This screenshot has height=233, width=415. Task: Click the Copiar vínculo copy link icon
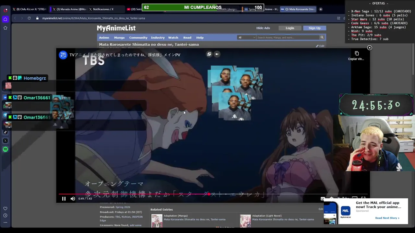[x=357, y=53]
